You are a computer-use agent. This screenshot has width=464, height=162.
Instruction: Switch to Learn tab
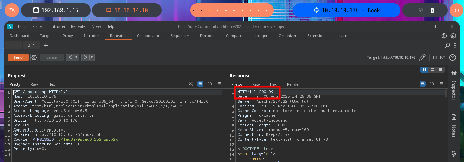pyautogui.click(x=342, y=36)
